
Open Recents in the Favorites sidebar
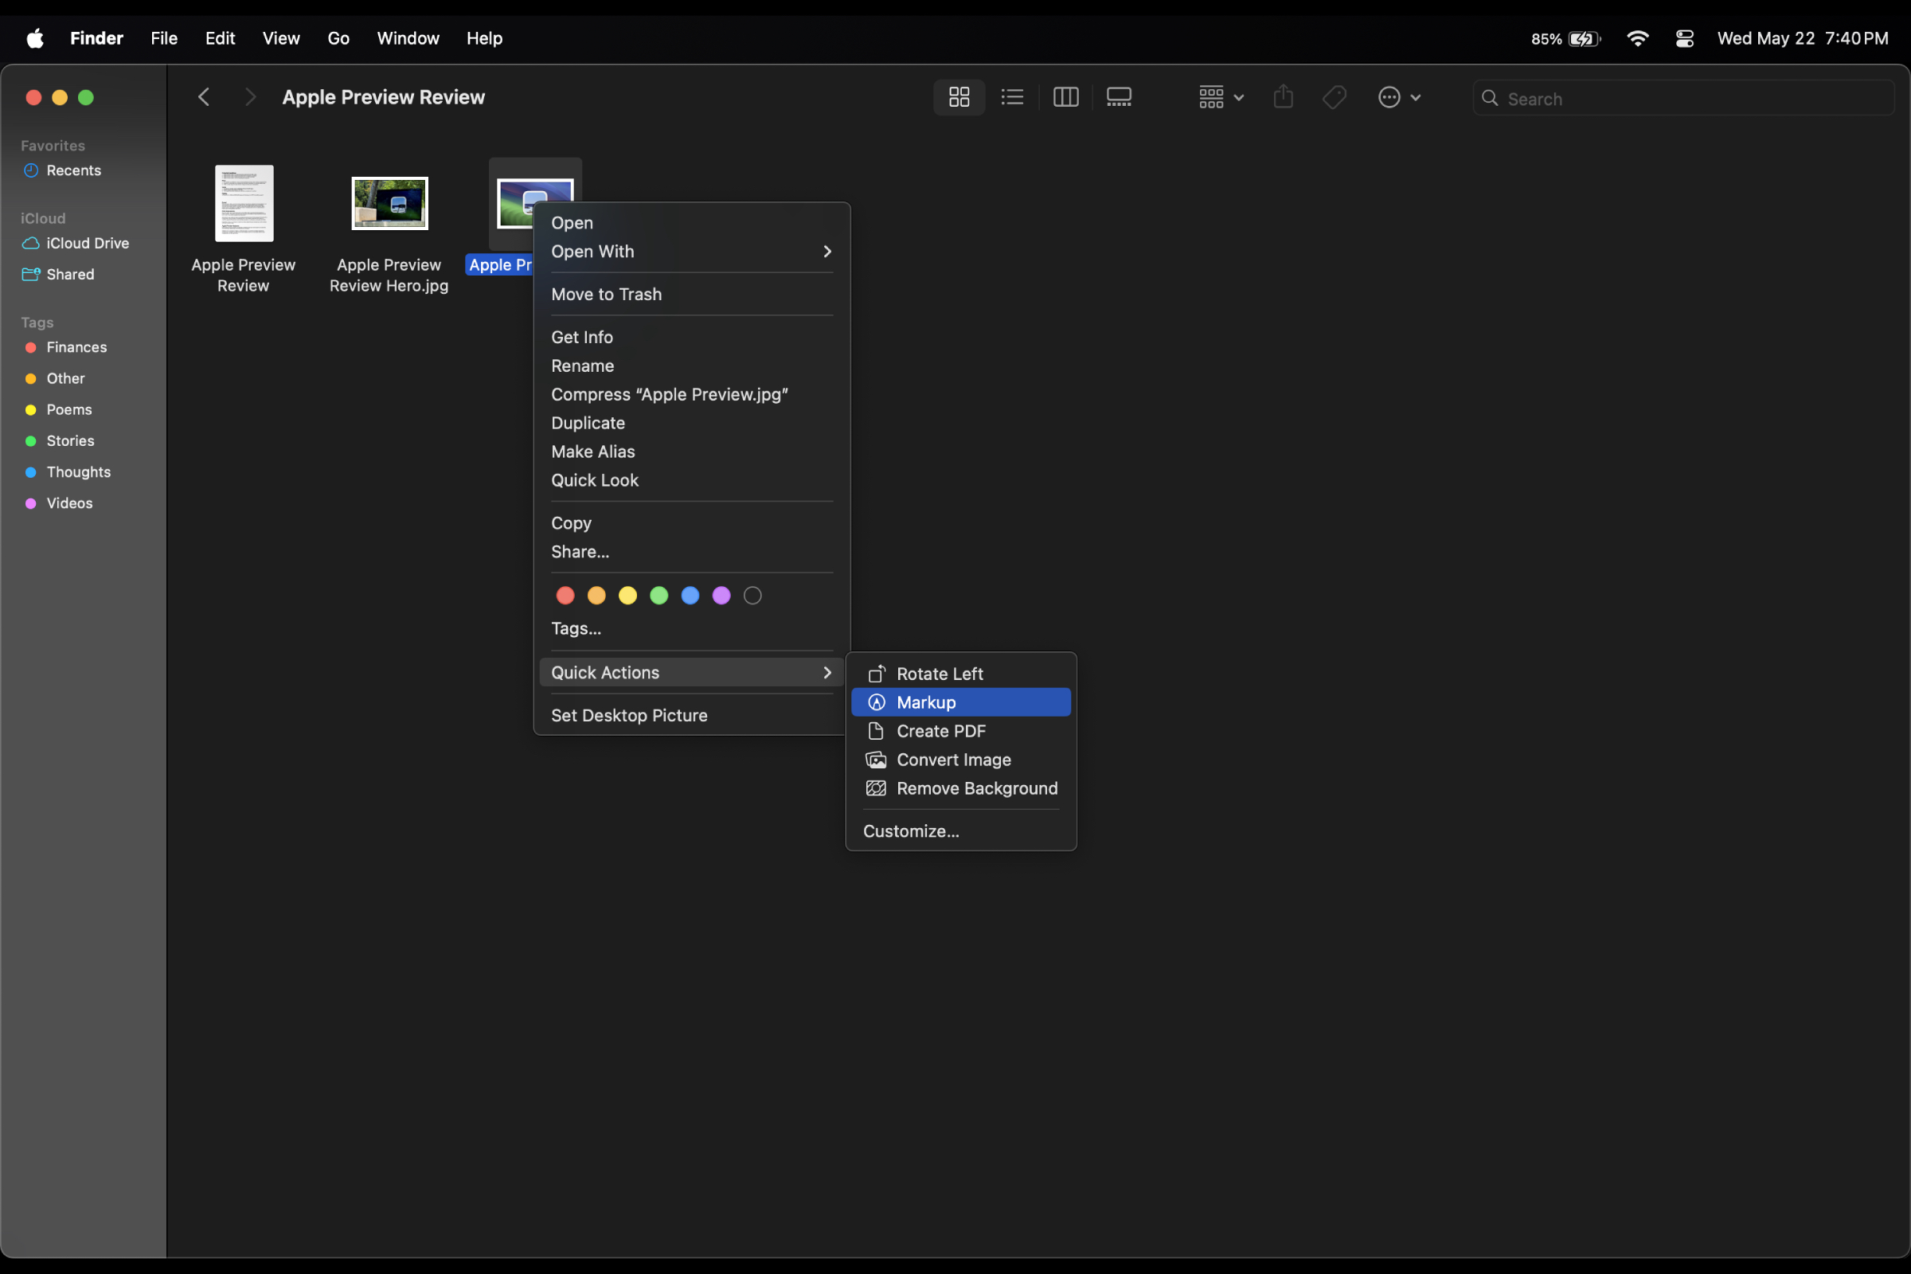point(73,170)
